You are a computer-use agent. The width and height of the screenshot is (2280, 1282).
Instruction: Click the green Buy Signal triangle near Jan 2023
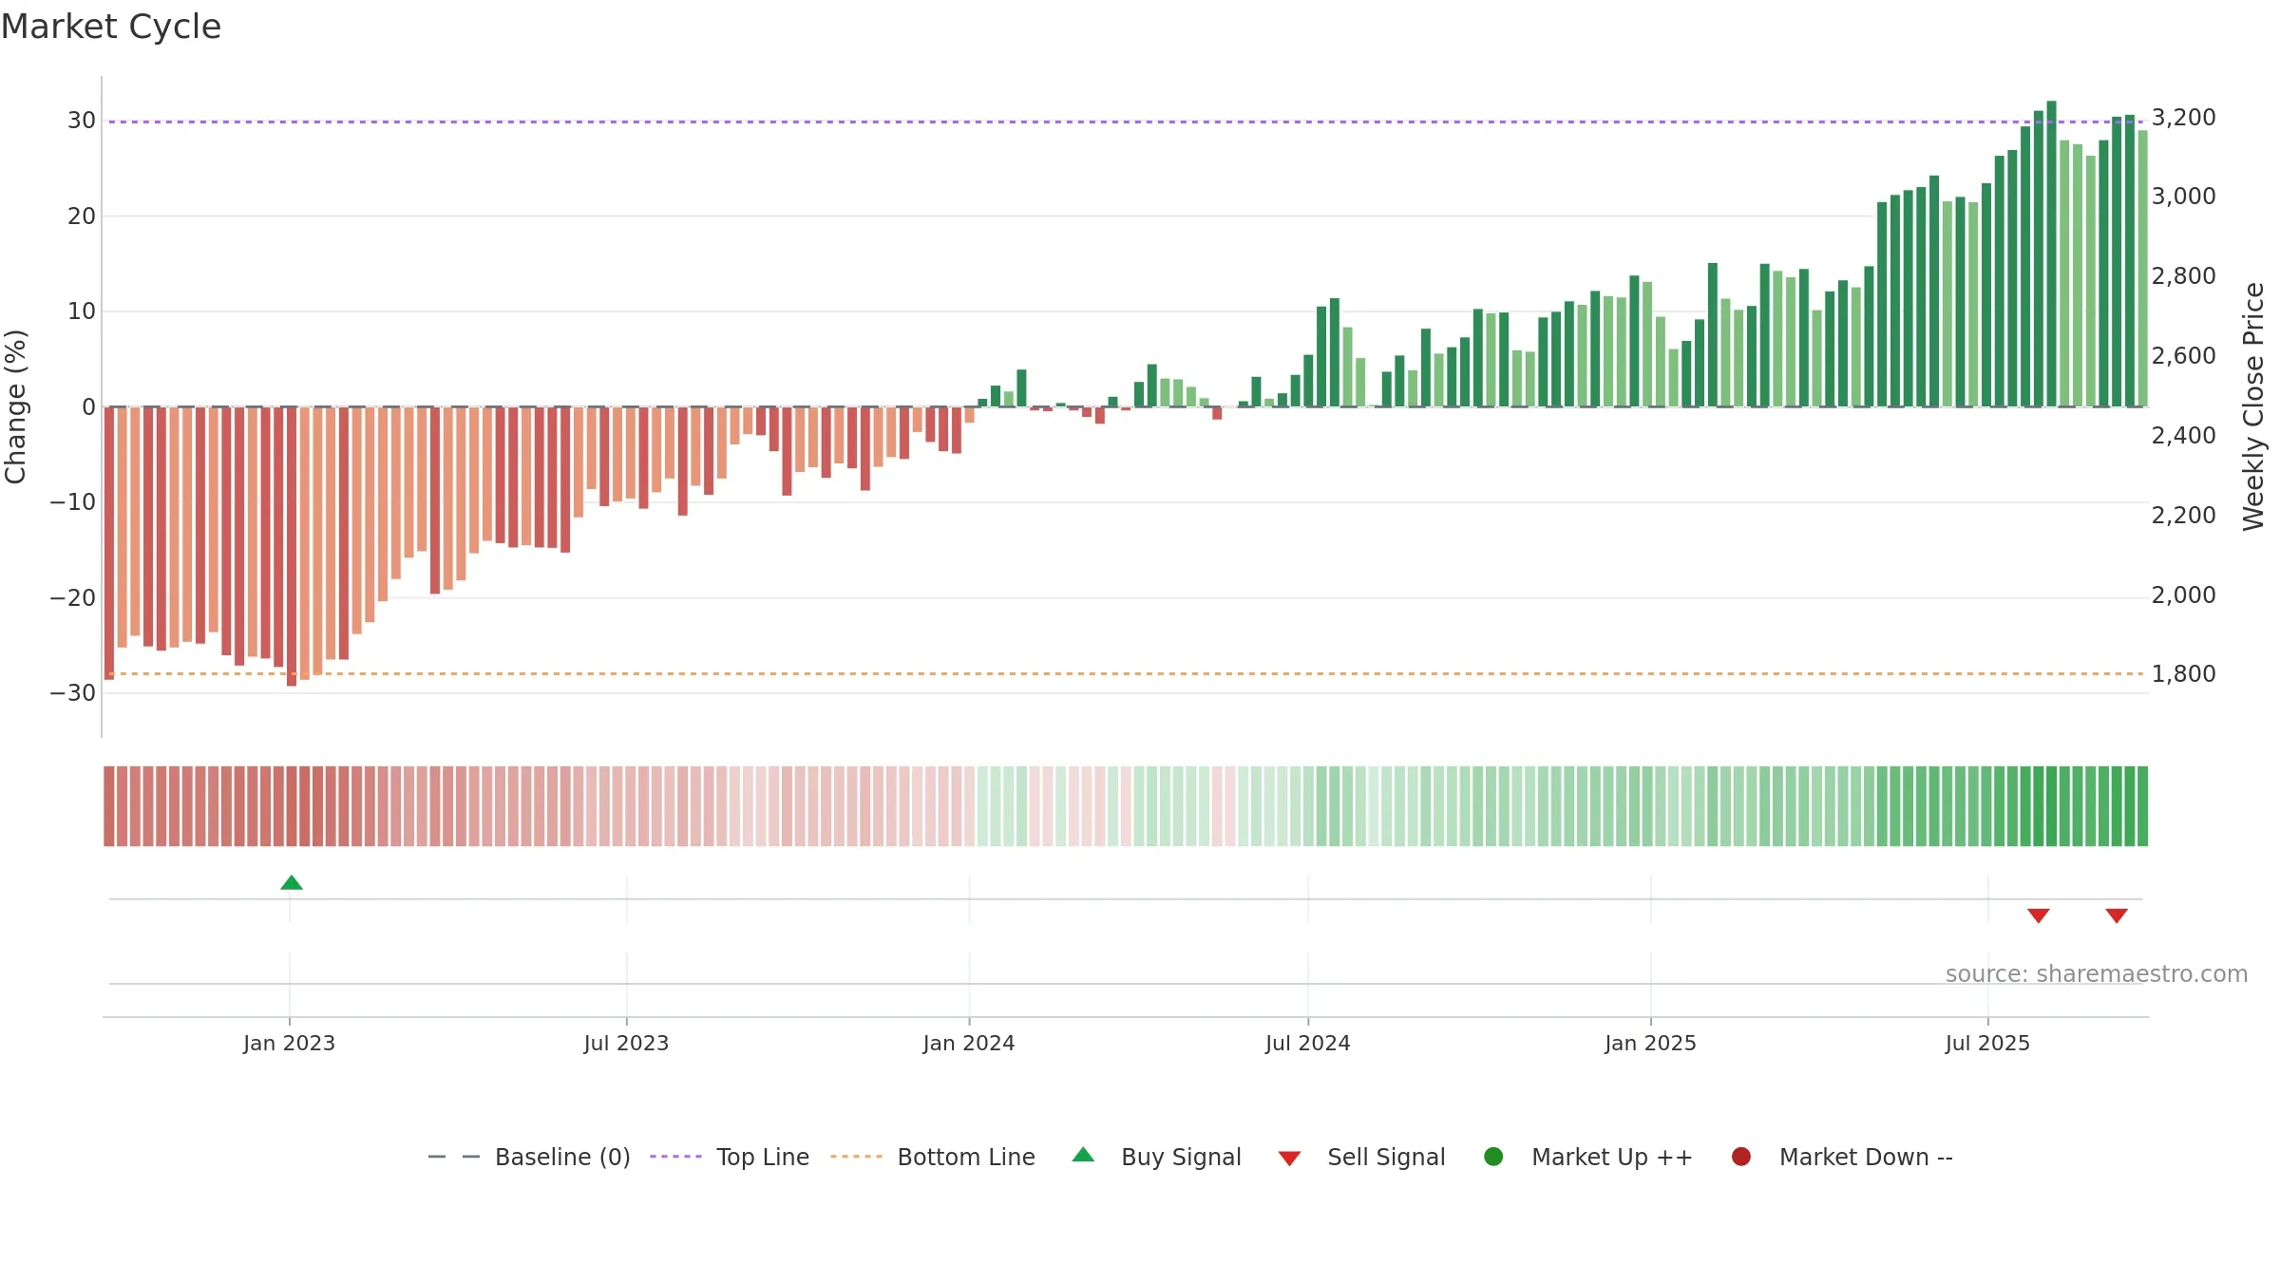(292, 883)
